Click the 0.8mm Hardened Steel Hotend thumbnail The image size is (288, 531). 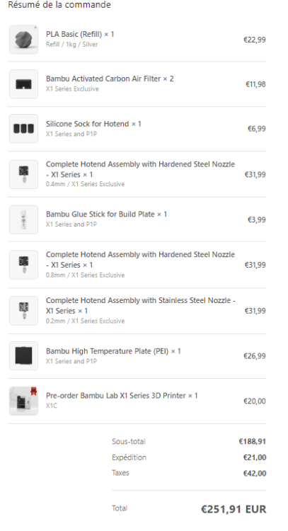coord(23,265)
